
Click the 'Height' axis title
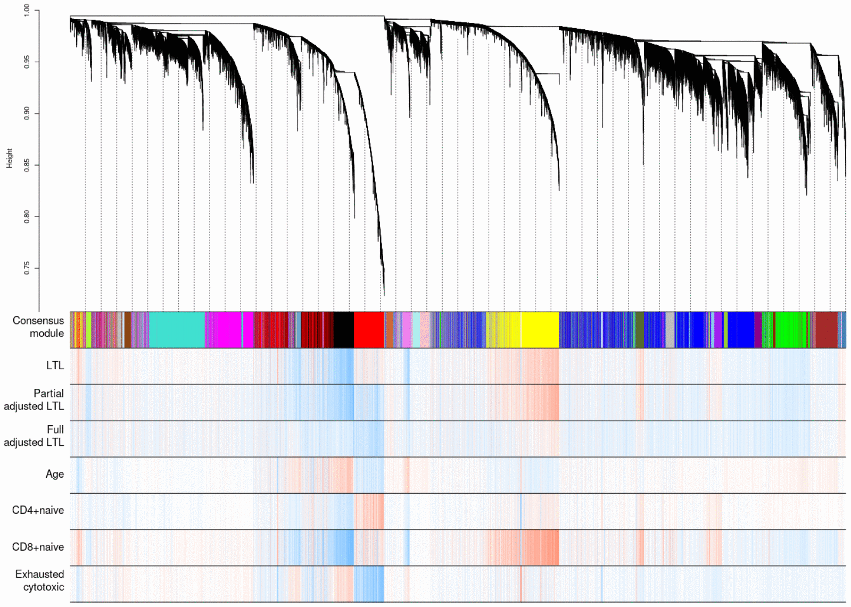pyautogui.click(x=9, y=159)
